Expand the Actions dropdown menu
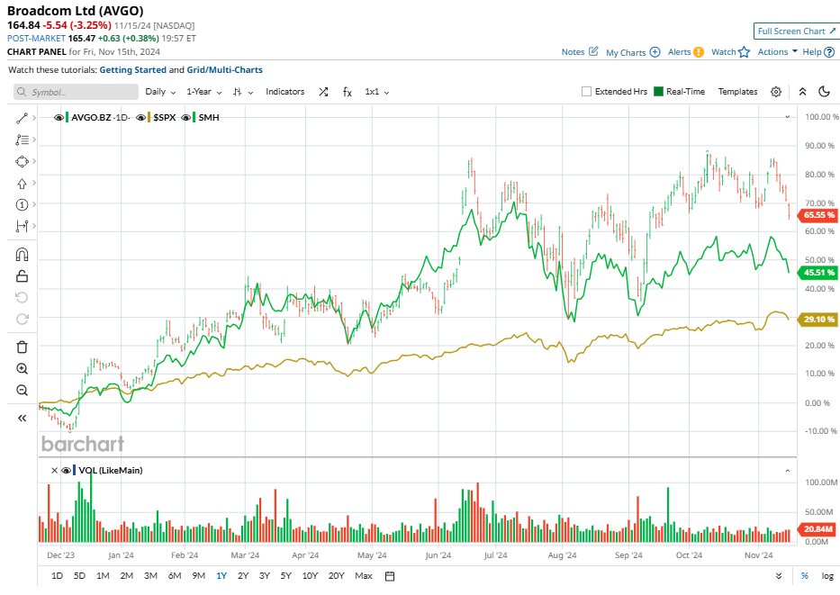 (x=777, y=52)
